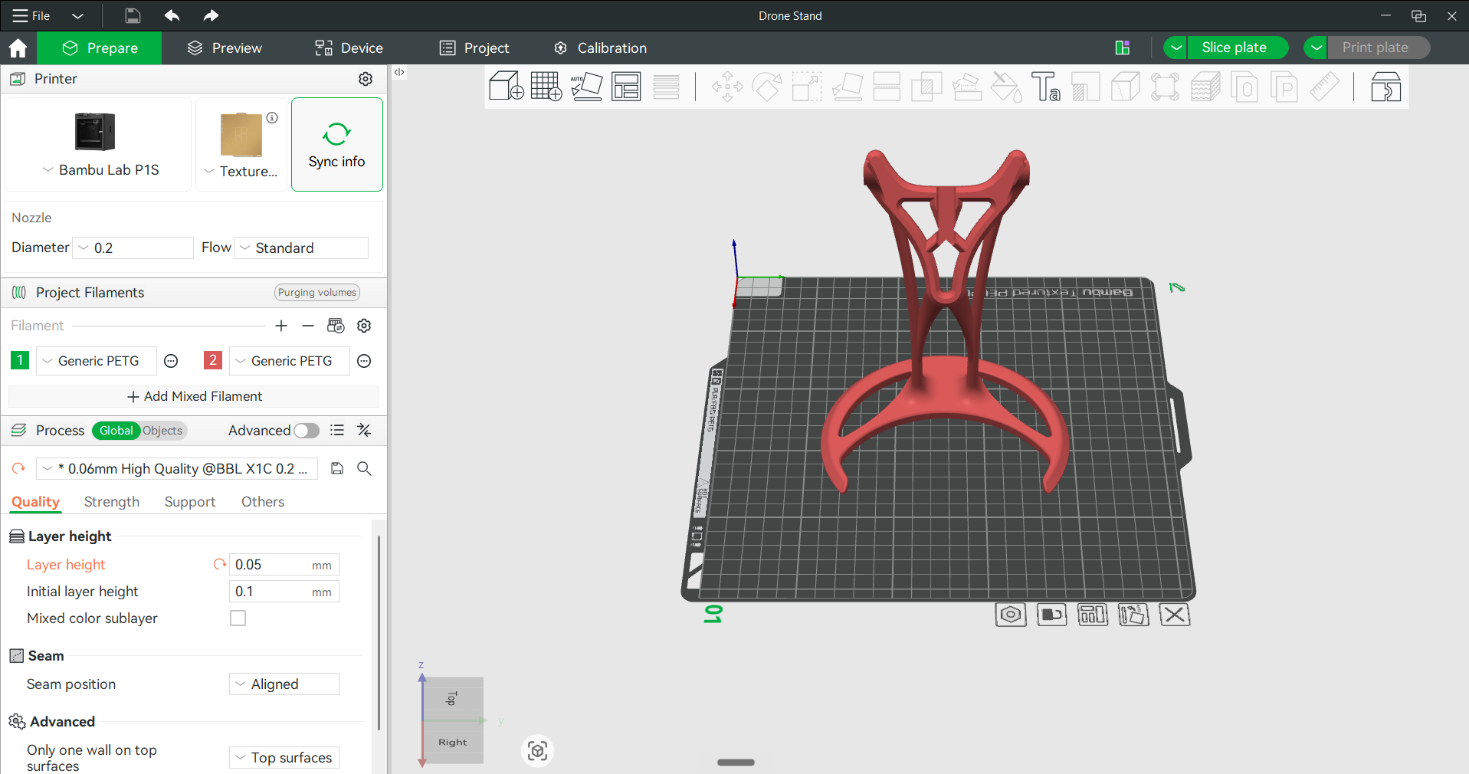Screen dimensions: 1469x774
Task: Click Add Mixed Filament button
Action: (x=194, y=396)
